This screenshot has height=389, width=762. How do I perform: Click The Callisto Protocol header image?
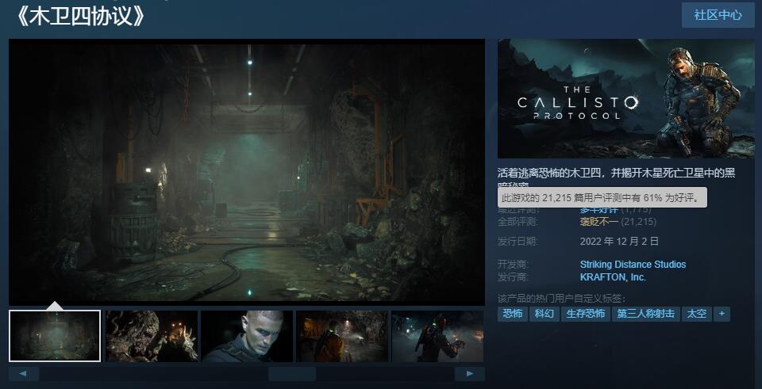tap(626, 98)
